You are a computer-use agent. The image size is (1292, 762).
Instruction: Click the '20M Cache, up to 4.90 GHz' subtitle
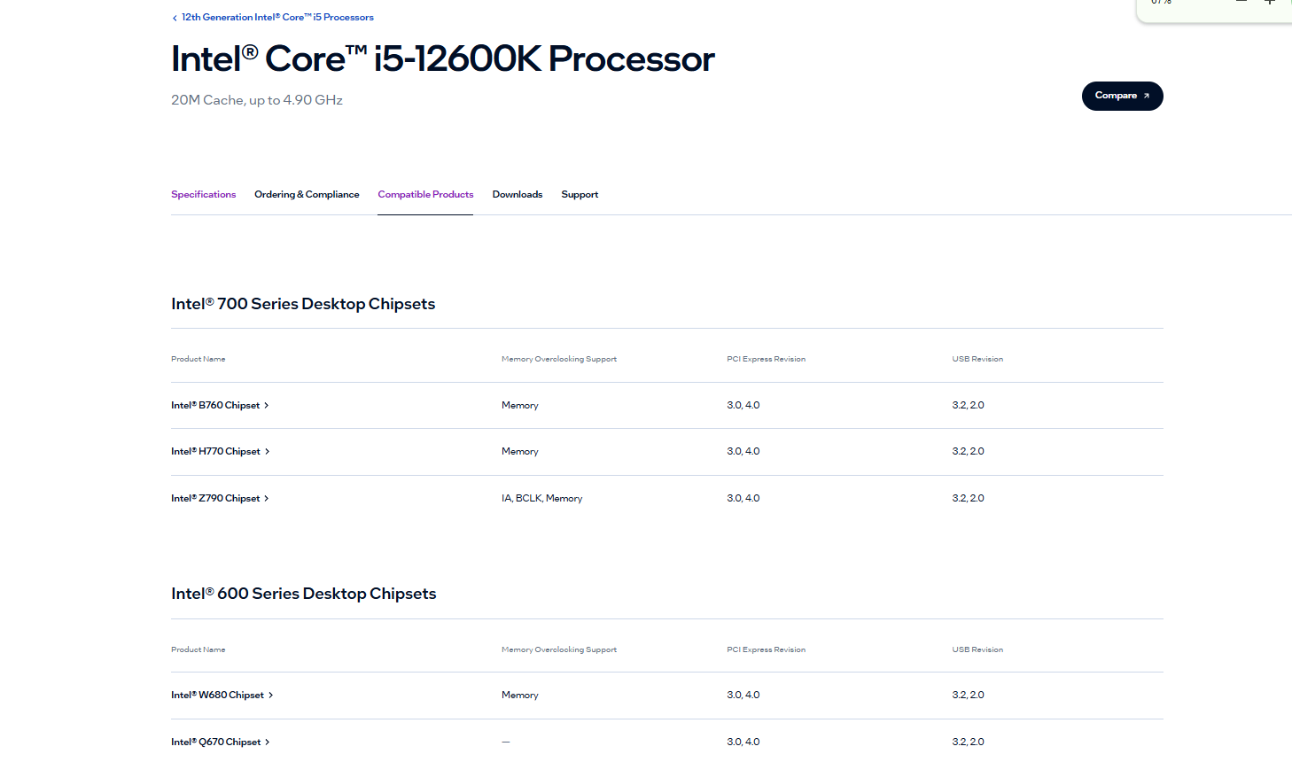click(257, 100)
